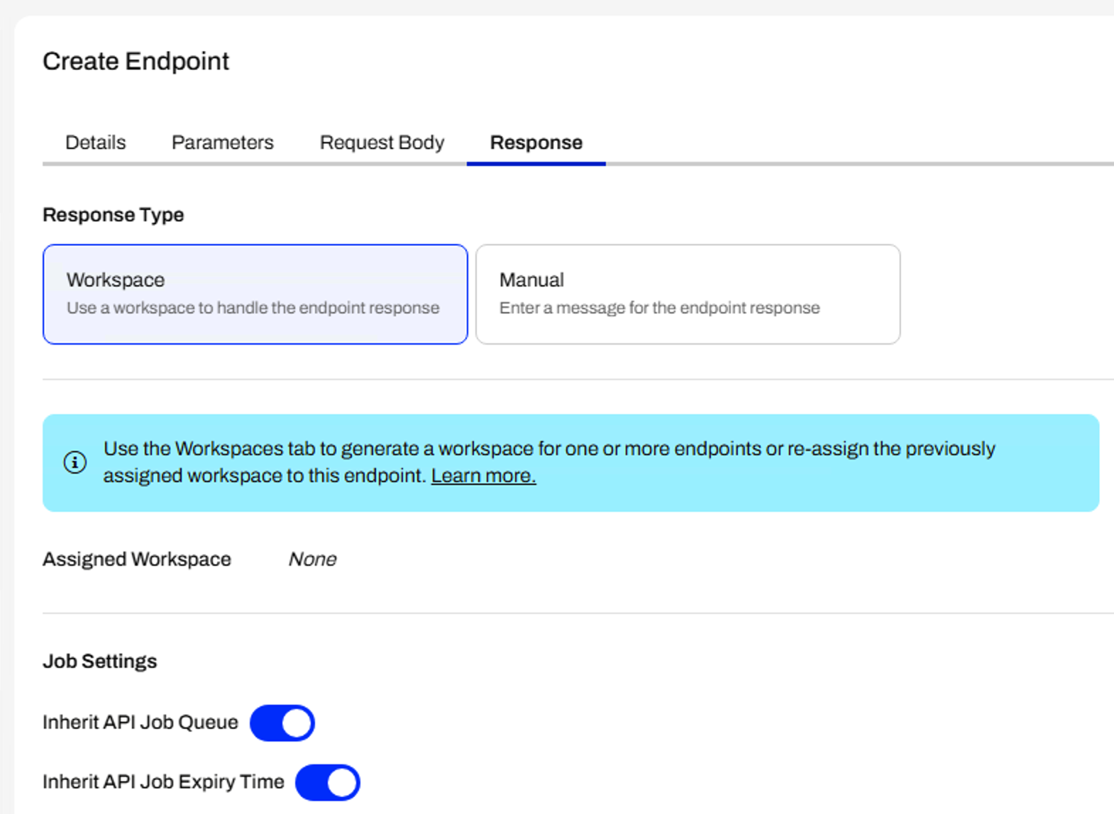Open the Learn more link
The height and width of the screenshot is (814, 1114).
click(483, 476)
